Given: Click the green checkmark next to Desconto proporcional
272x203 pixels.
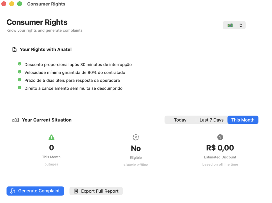Looking at the screenshot, I should click(19, 64).
